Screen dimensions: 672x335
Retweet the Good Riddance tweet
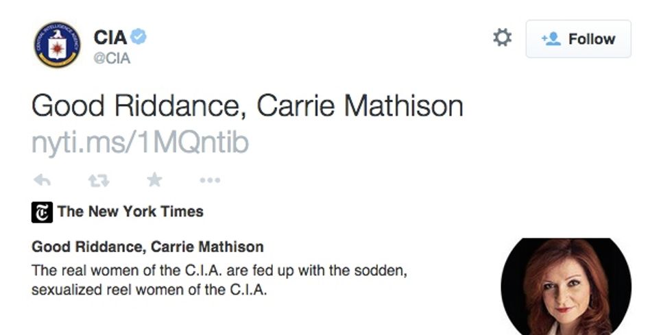point(99,180)
